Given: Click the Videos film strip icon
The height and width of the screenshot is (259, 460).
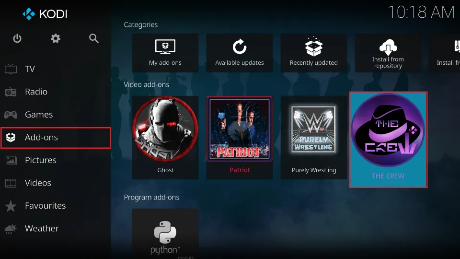Looking at the screenshot, I should click(x=11, y=183).
